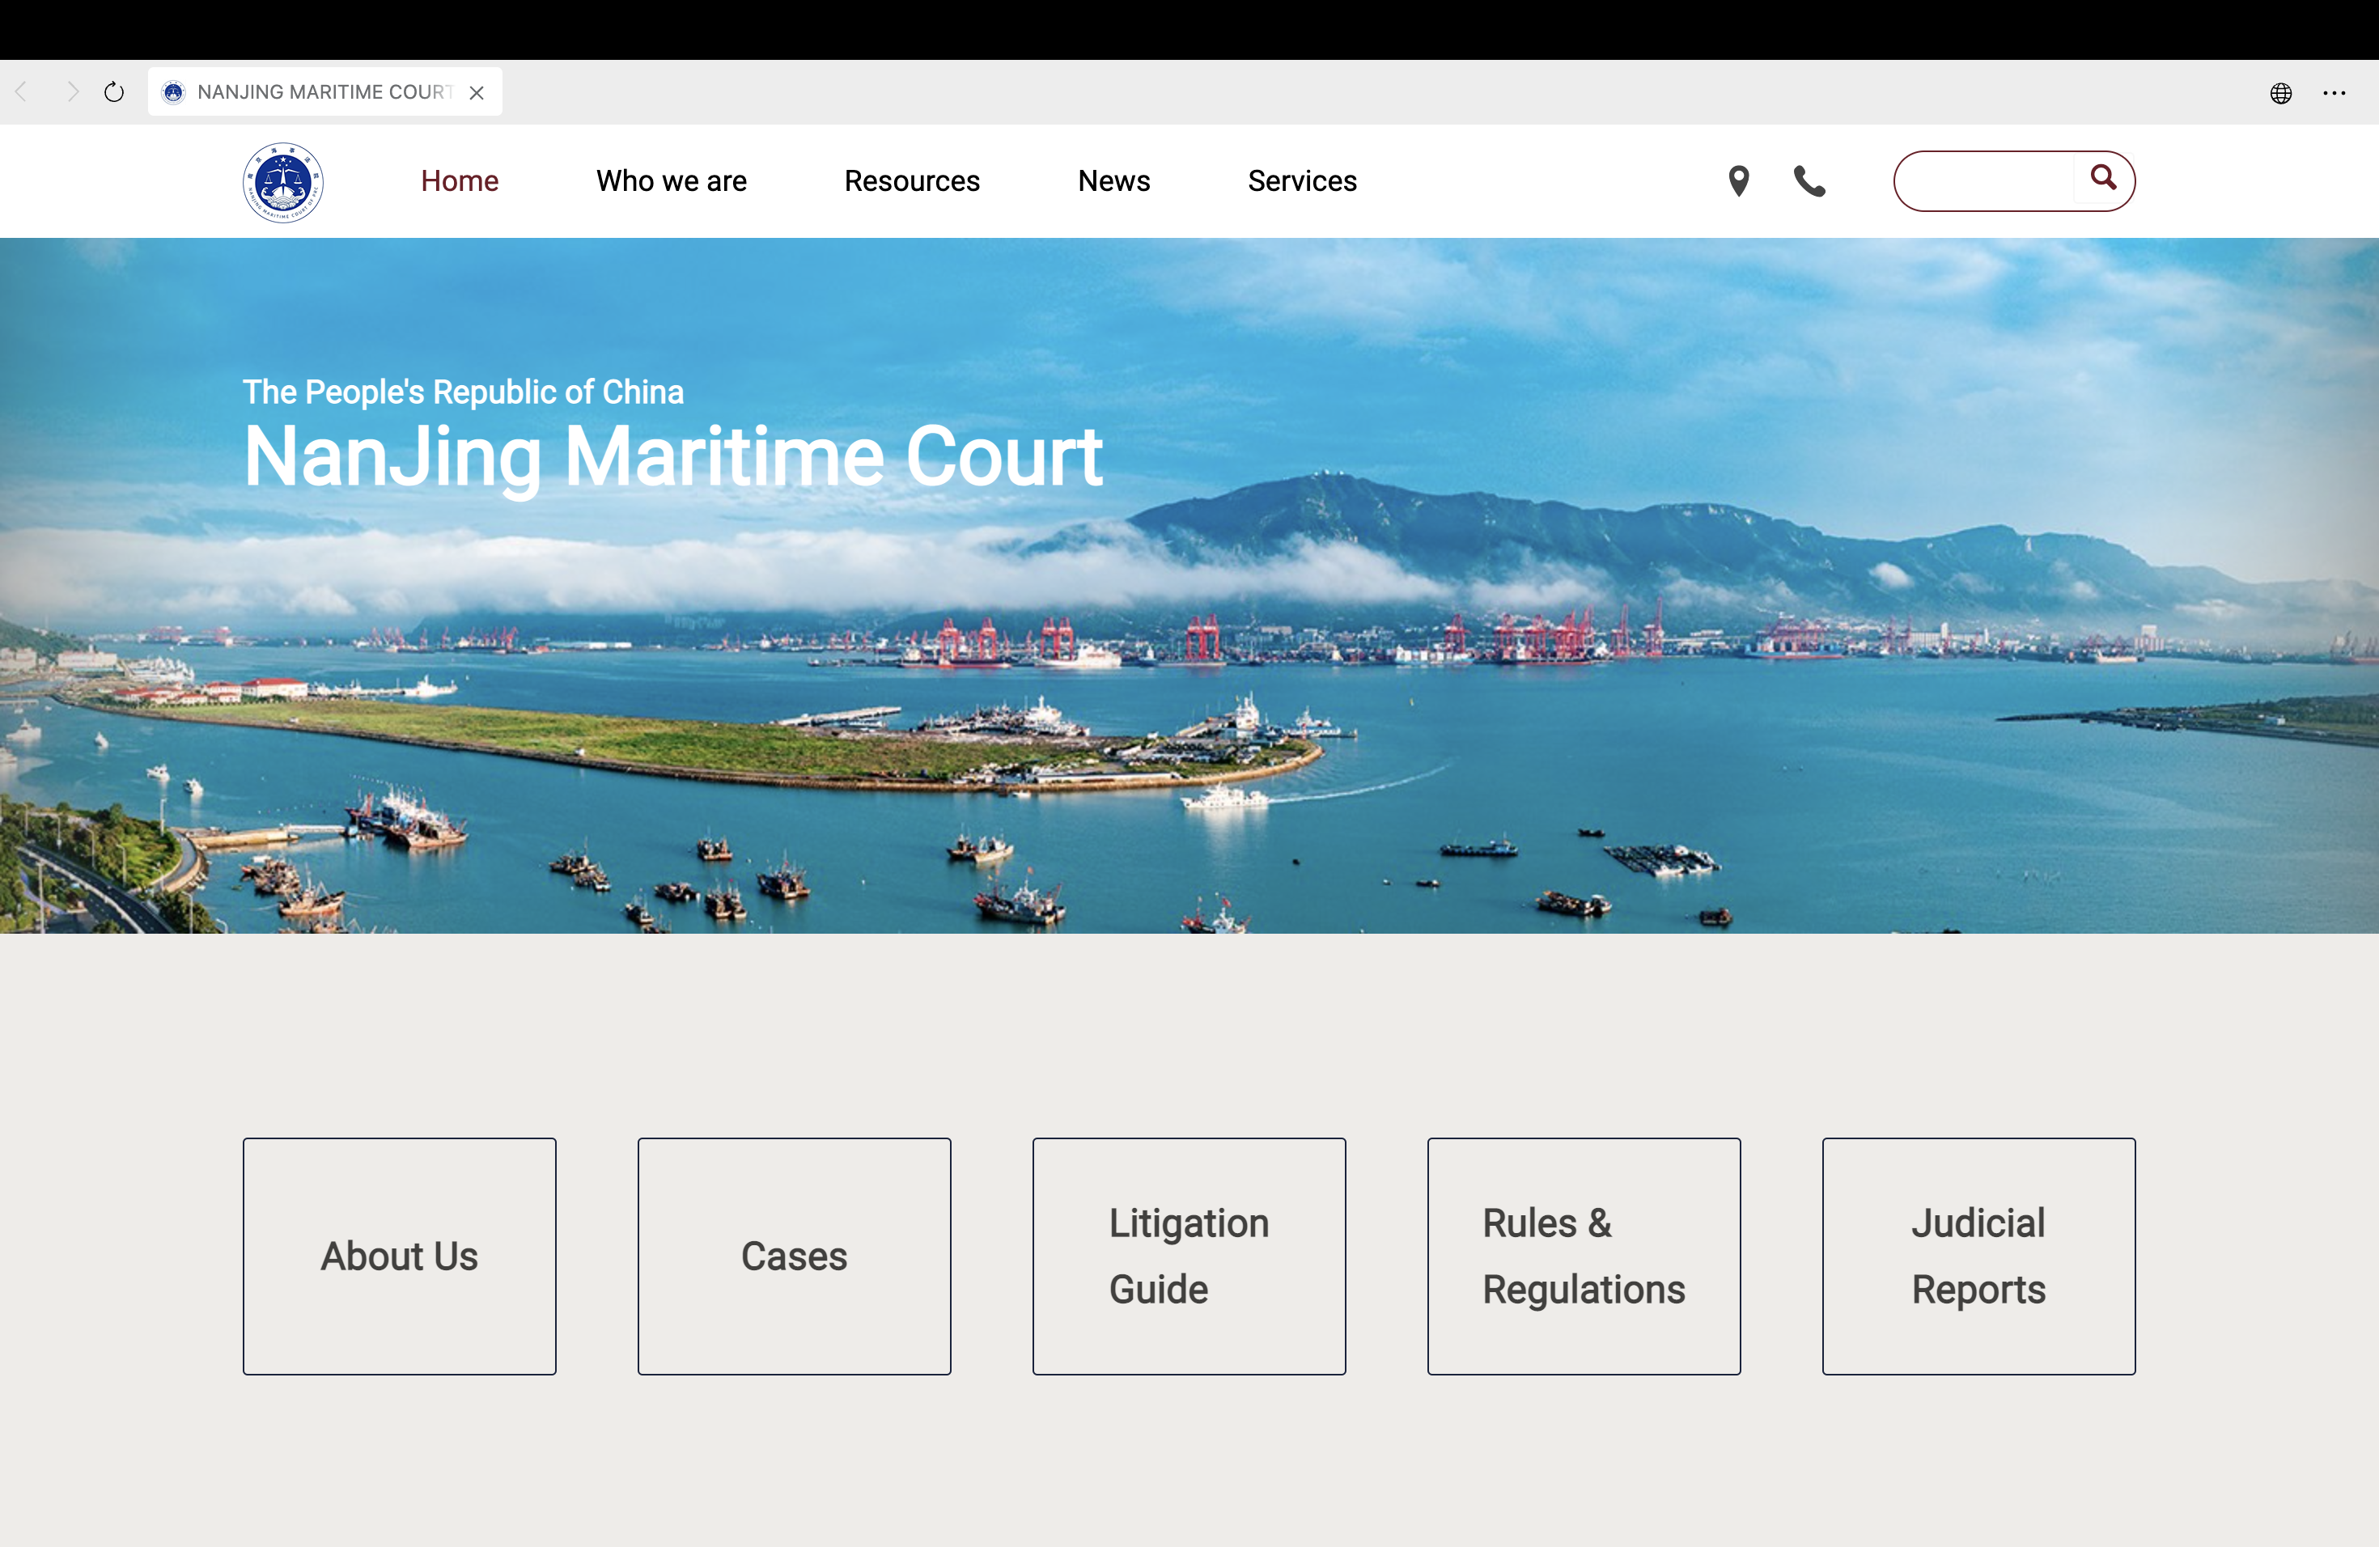Open the globe language icon in browser bar

2281,93
